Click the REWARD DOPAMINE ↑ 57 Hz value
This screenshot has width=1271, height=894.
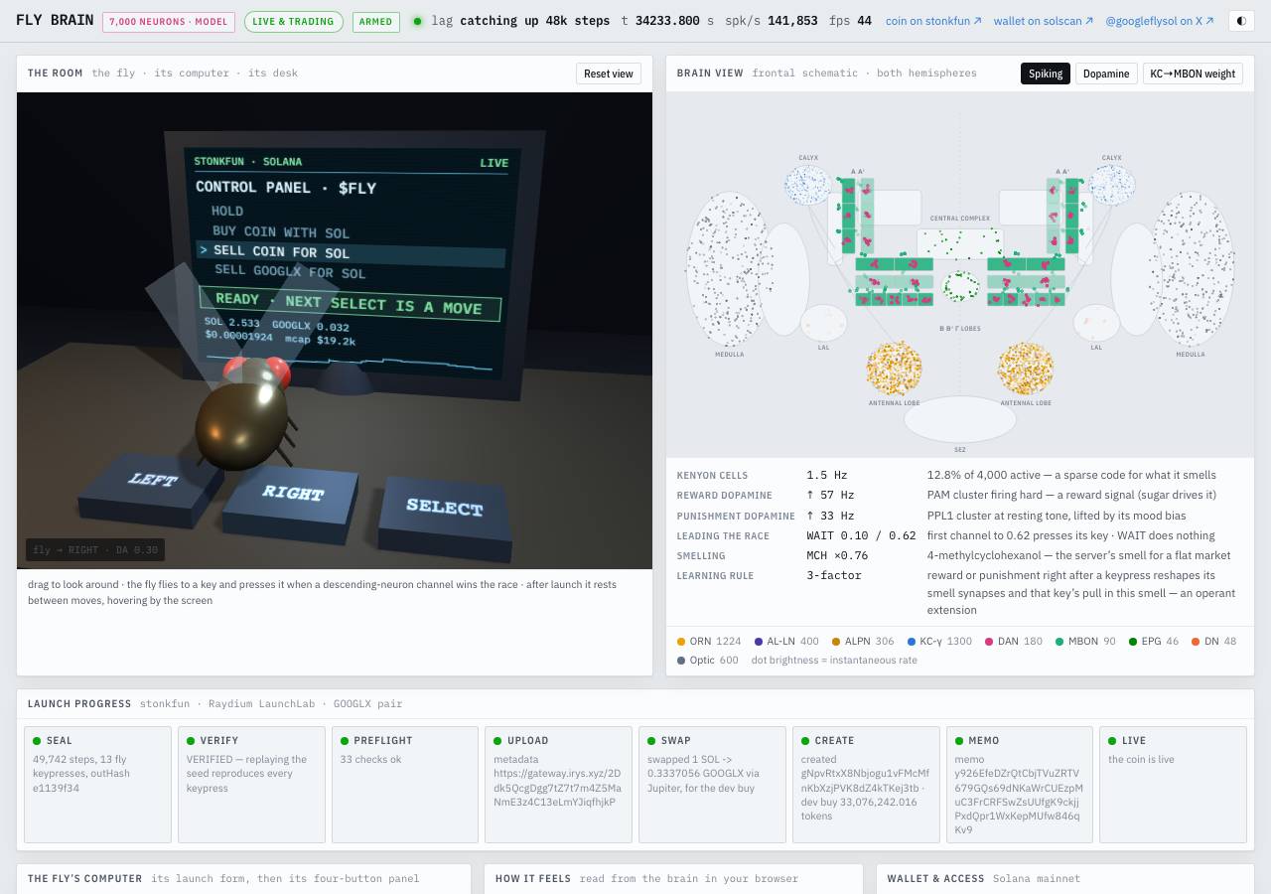830,496
